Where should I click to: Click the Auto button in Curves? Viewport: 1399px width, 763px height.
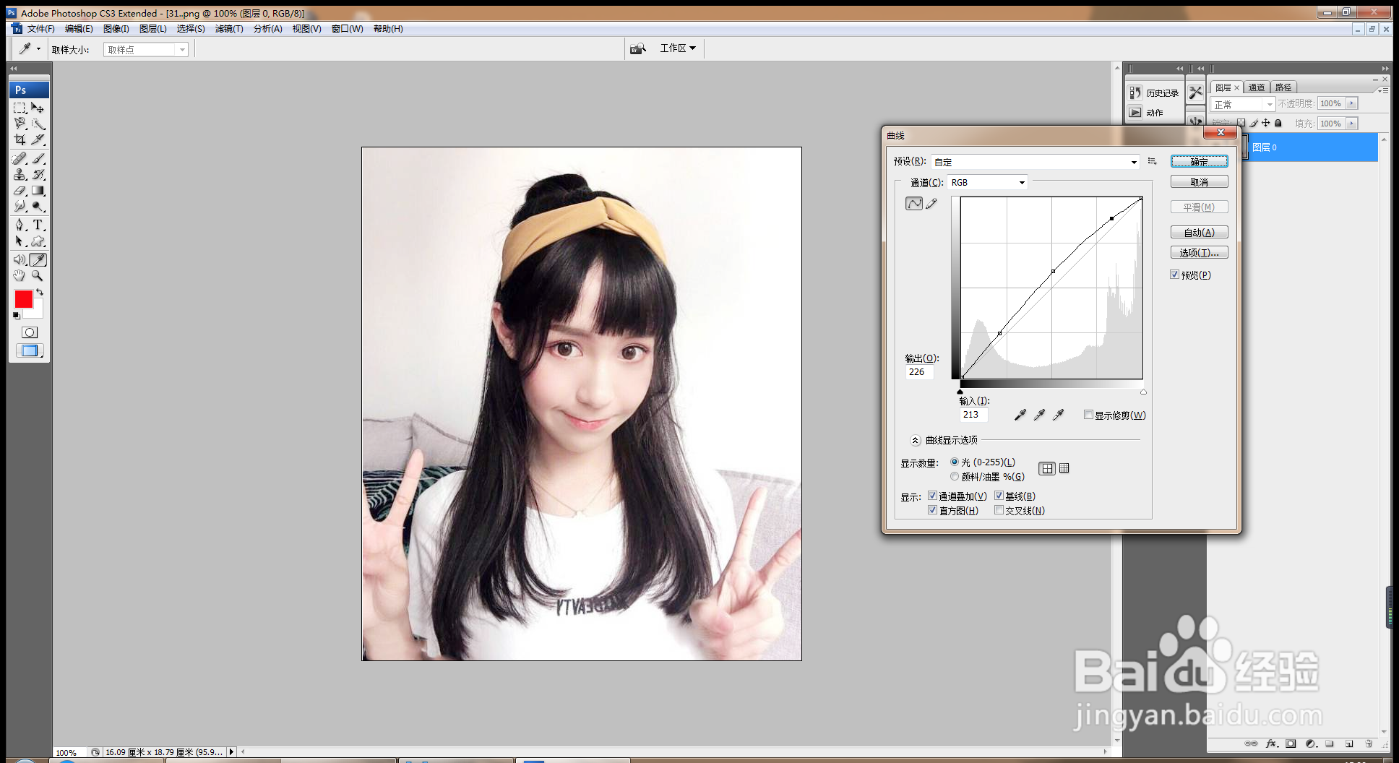pyautogui.click(x=1200, y=232)
